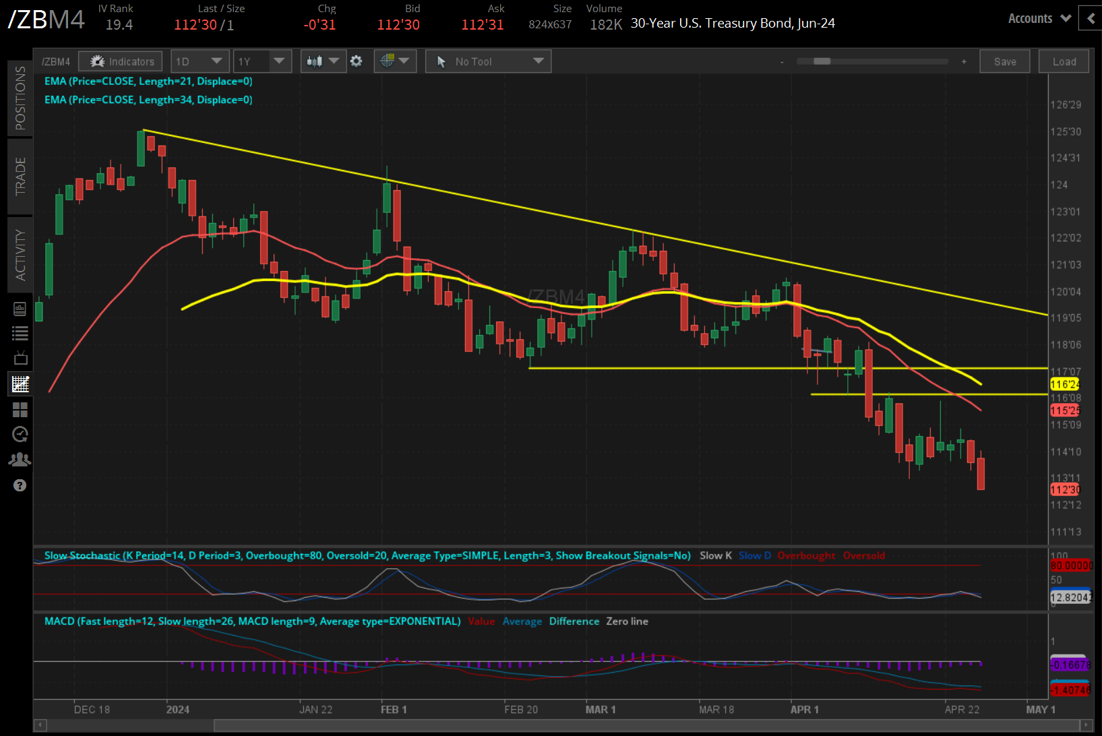Click the FEB 1 date axis label

(394, 709)
